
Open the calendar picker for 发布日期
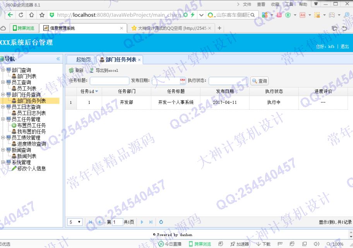point(183,81)
